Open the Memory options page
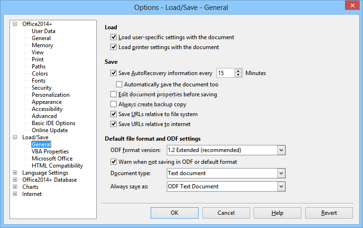This screenshot has height=228, width=363. point(42,45)
